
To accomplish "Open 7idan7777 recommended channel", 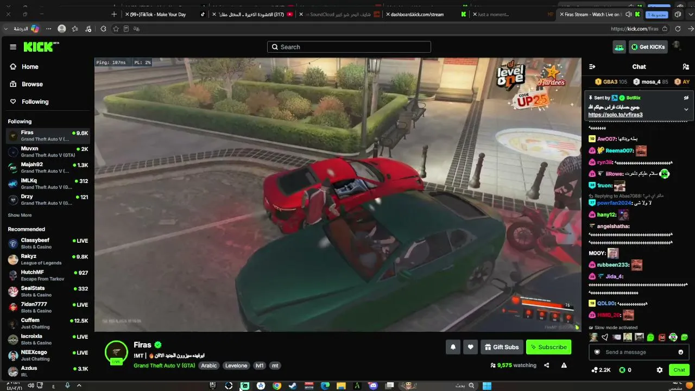I will coord(48,307).
